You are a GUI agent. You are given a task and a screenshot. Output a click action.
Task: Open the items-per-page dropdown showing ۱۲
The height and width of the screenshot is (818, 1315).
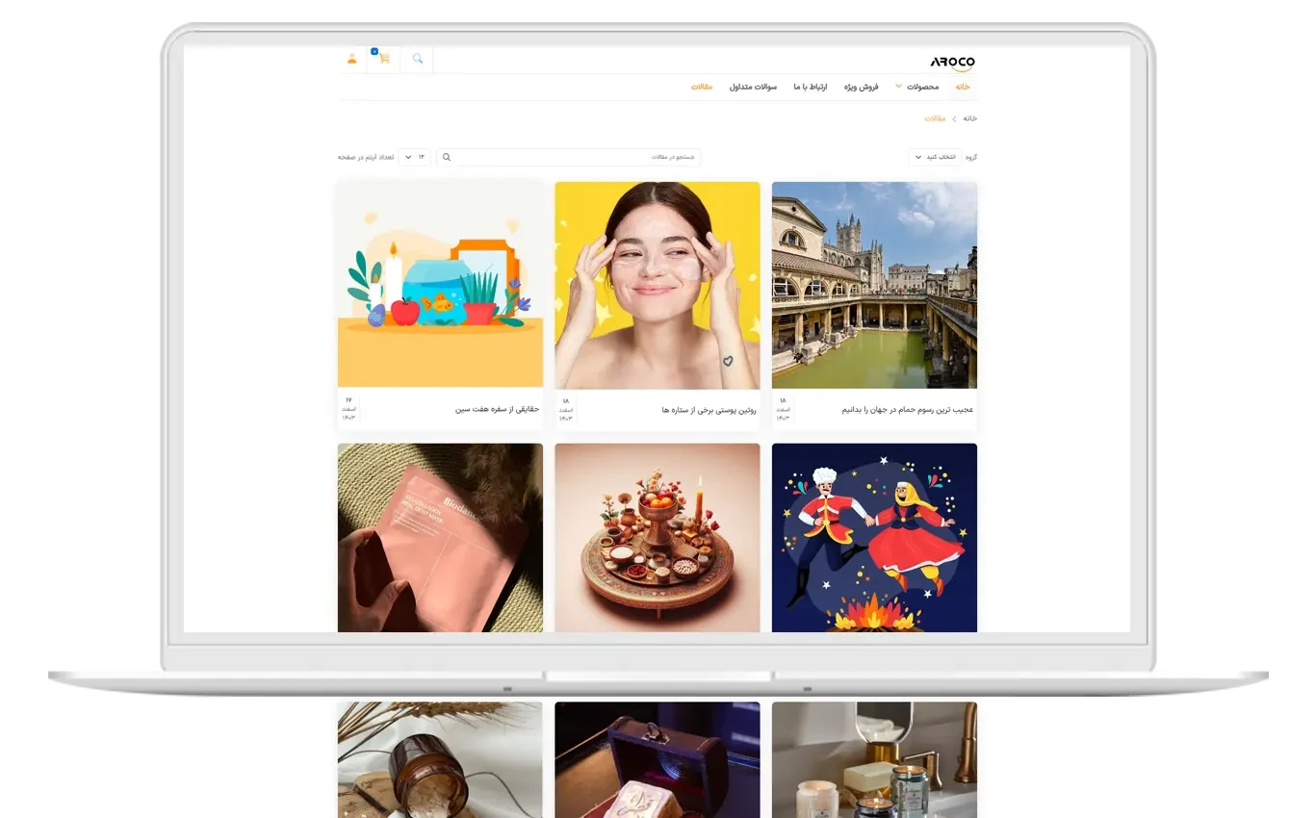coord(415,157)
